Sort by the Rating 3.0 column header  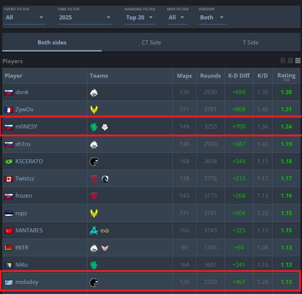286,76
